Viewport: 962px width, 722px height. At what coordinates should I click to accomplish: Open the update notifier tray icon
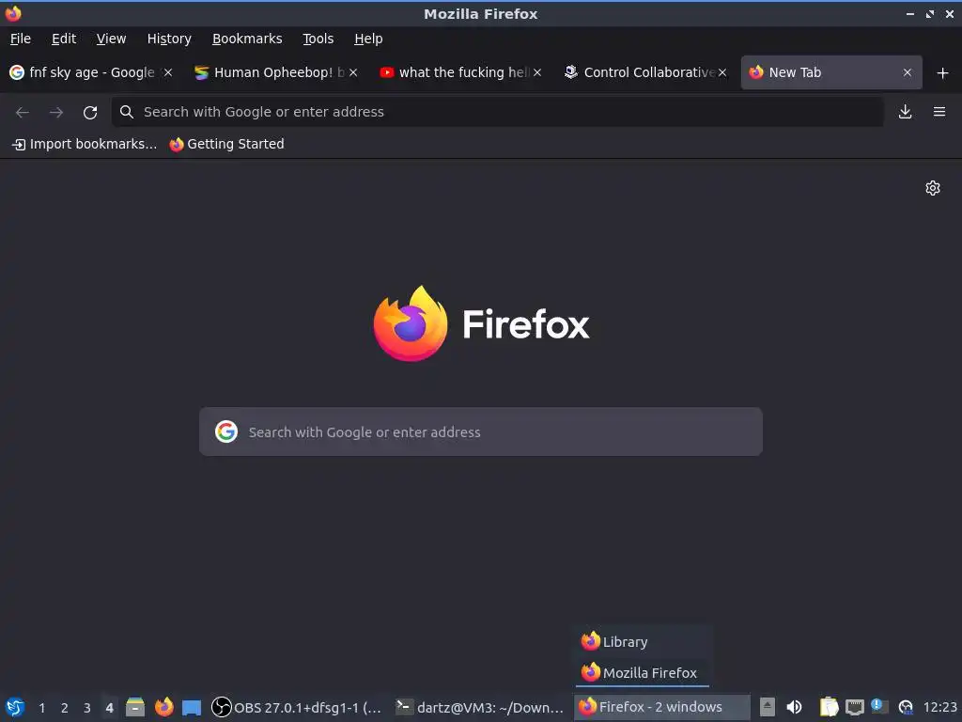pos(906,708)
